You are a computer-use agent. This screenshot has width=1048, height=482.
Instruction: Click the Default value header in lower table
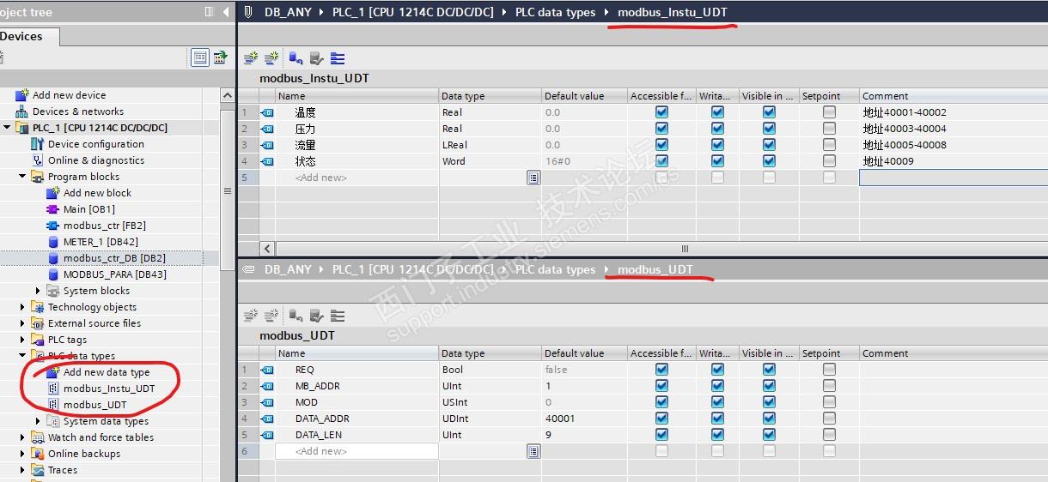click(584, 353)
